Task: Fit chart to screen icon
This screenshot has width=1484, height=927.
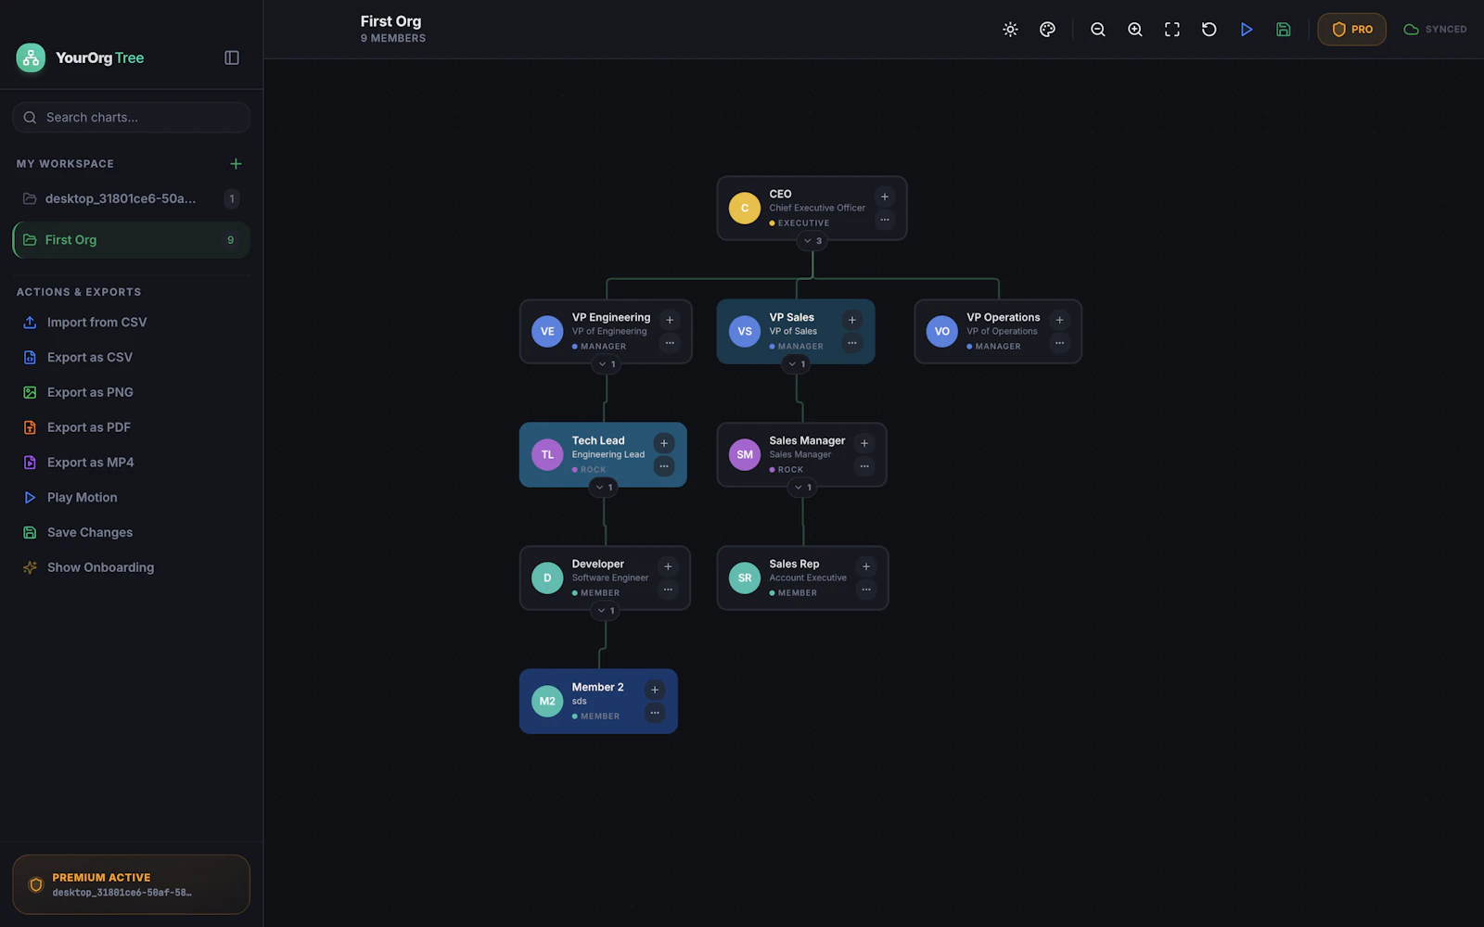Action: 1172,30
